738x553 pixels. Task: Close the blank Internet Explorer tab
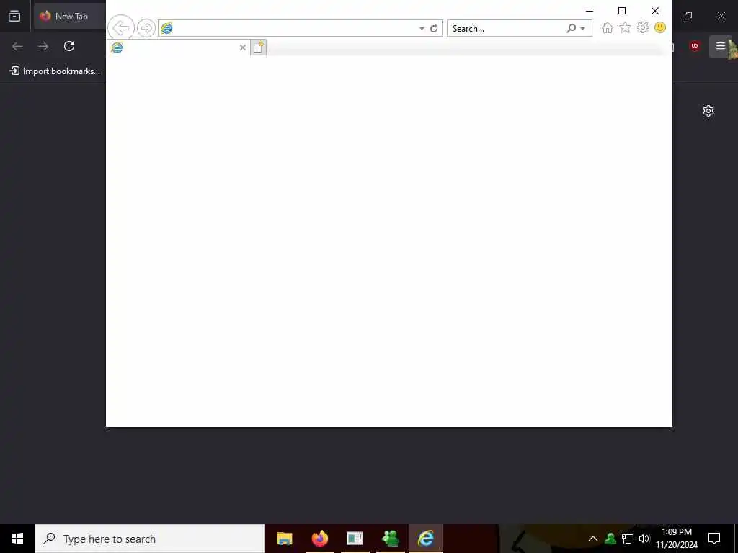click(242, 48)
